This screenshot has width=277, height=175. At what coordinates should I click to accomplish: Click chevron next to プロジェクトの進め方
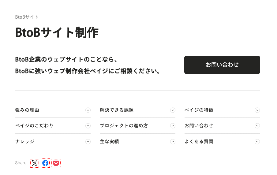[x=173, y=126]
